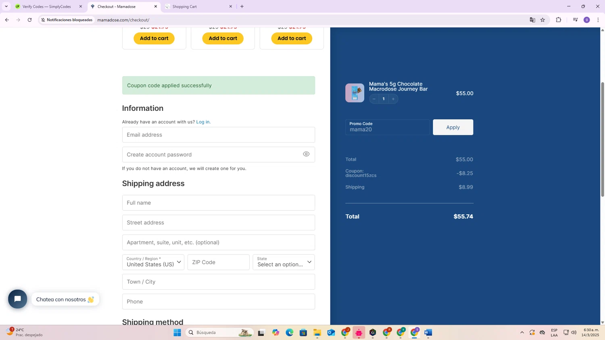Click the taskbar Búsqueda search box
This screenshot has width=605, height=340.
tap(220, 332)
